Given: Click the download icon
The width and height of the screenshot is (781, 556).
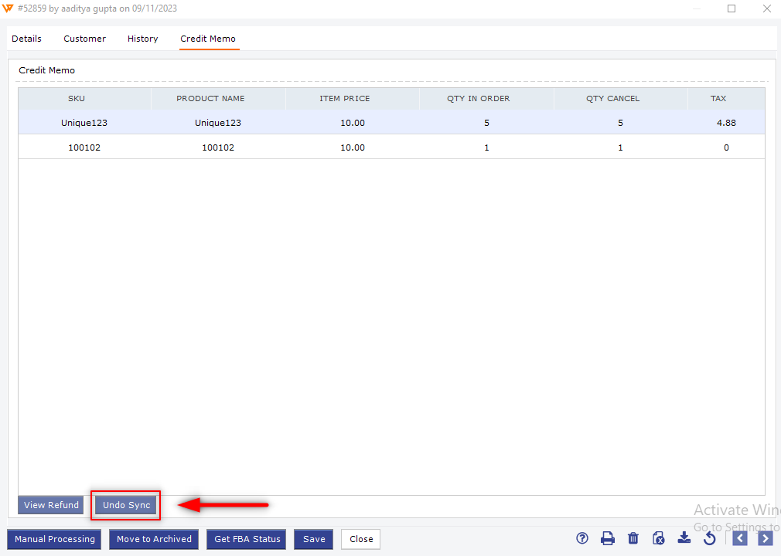Looking at the screenshot, I should 684,538.
